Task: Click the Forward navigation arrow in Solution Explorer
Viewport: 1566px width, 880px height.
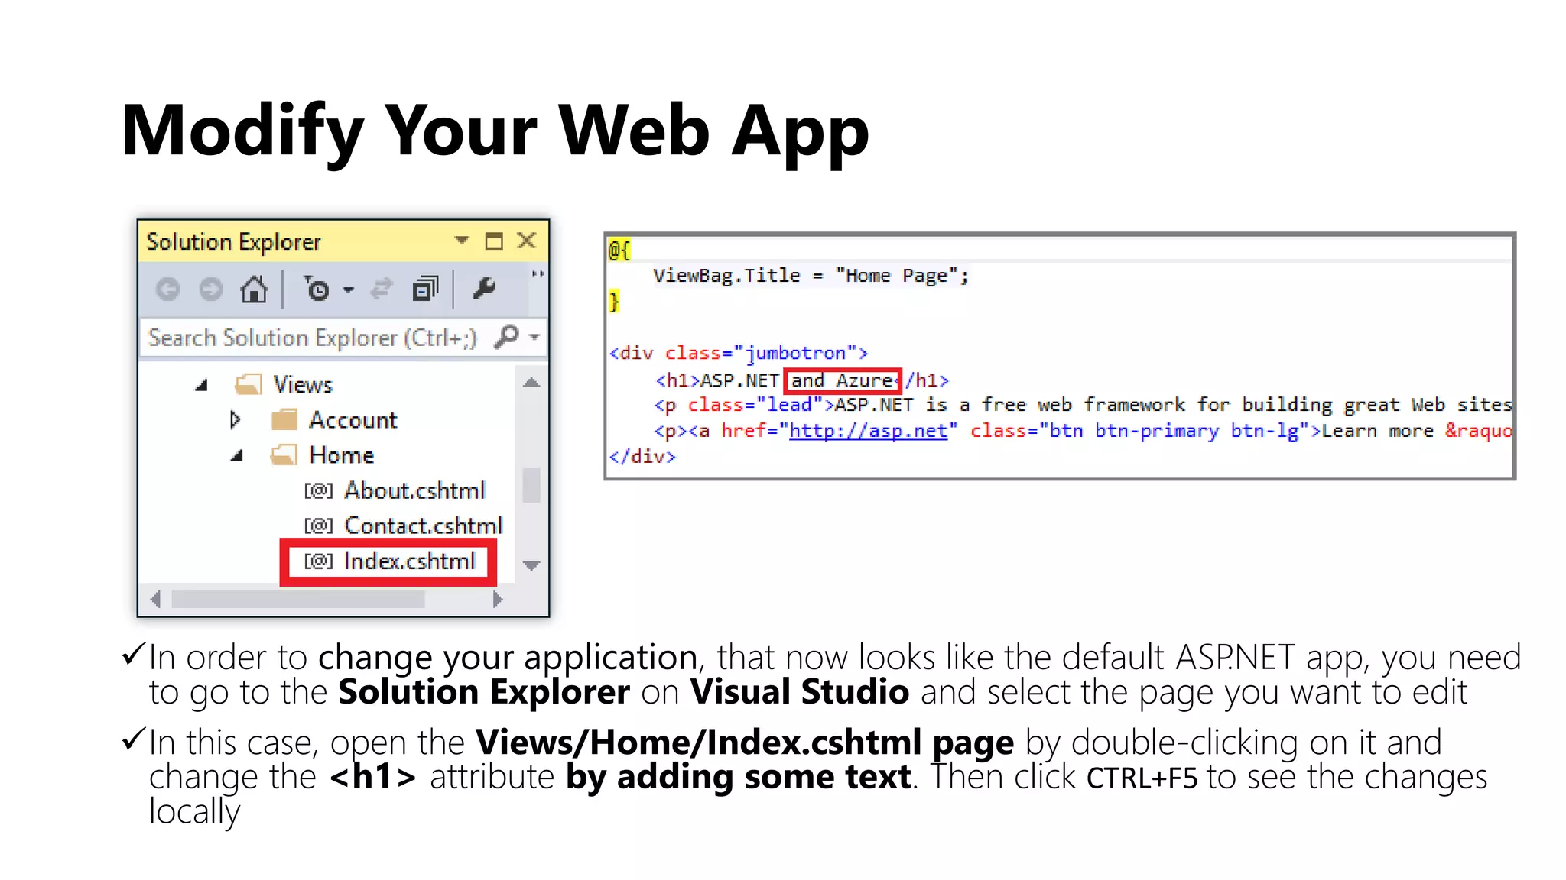Action: pos(210,290)
